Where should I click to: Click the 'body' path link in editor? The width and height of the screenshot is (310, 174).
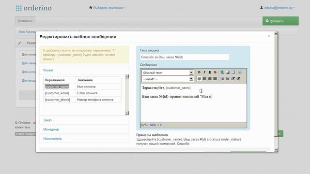pyautogui.click(x=153, y=125)
